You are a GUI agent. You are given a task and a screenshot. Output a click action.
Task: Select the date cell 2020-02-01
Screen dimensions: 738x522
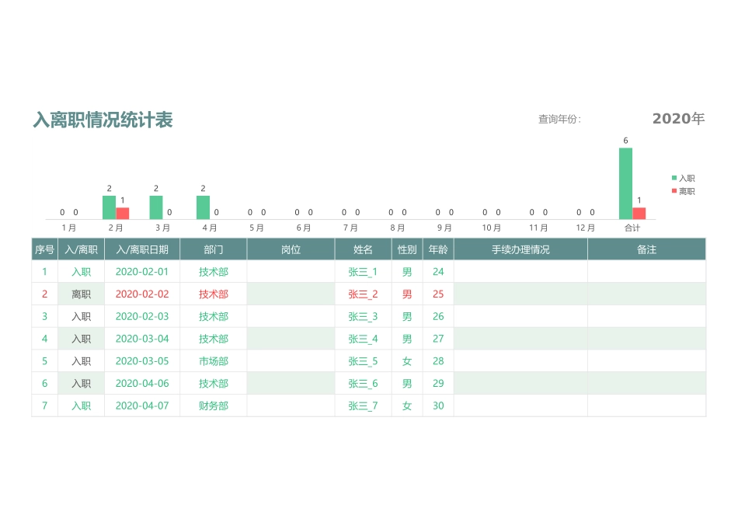coord(142,271)
